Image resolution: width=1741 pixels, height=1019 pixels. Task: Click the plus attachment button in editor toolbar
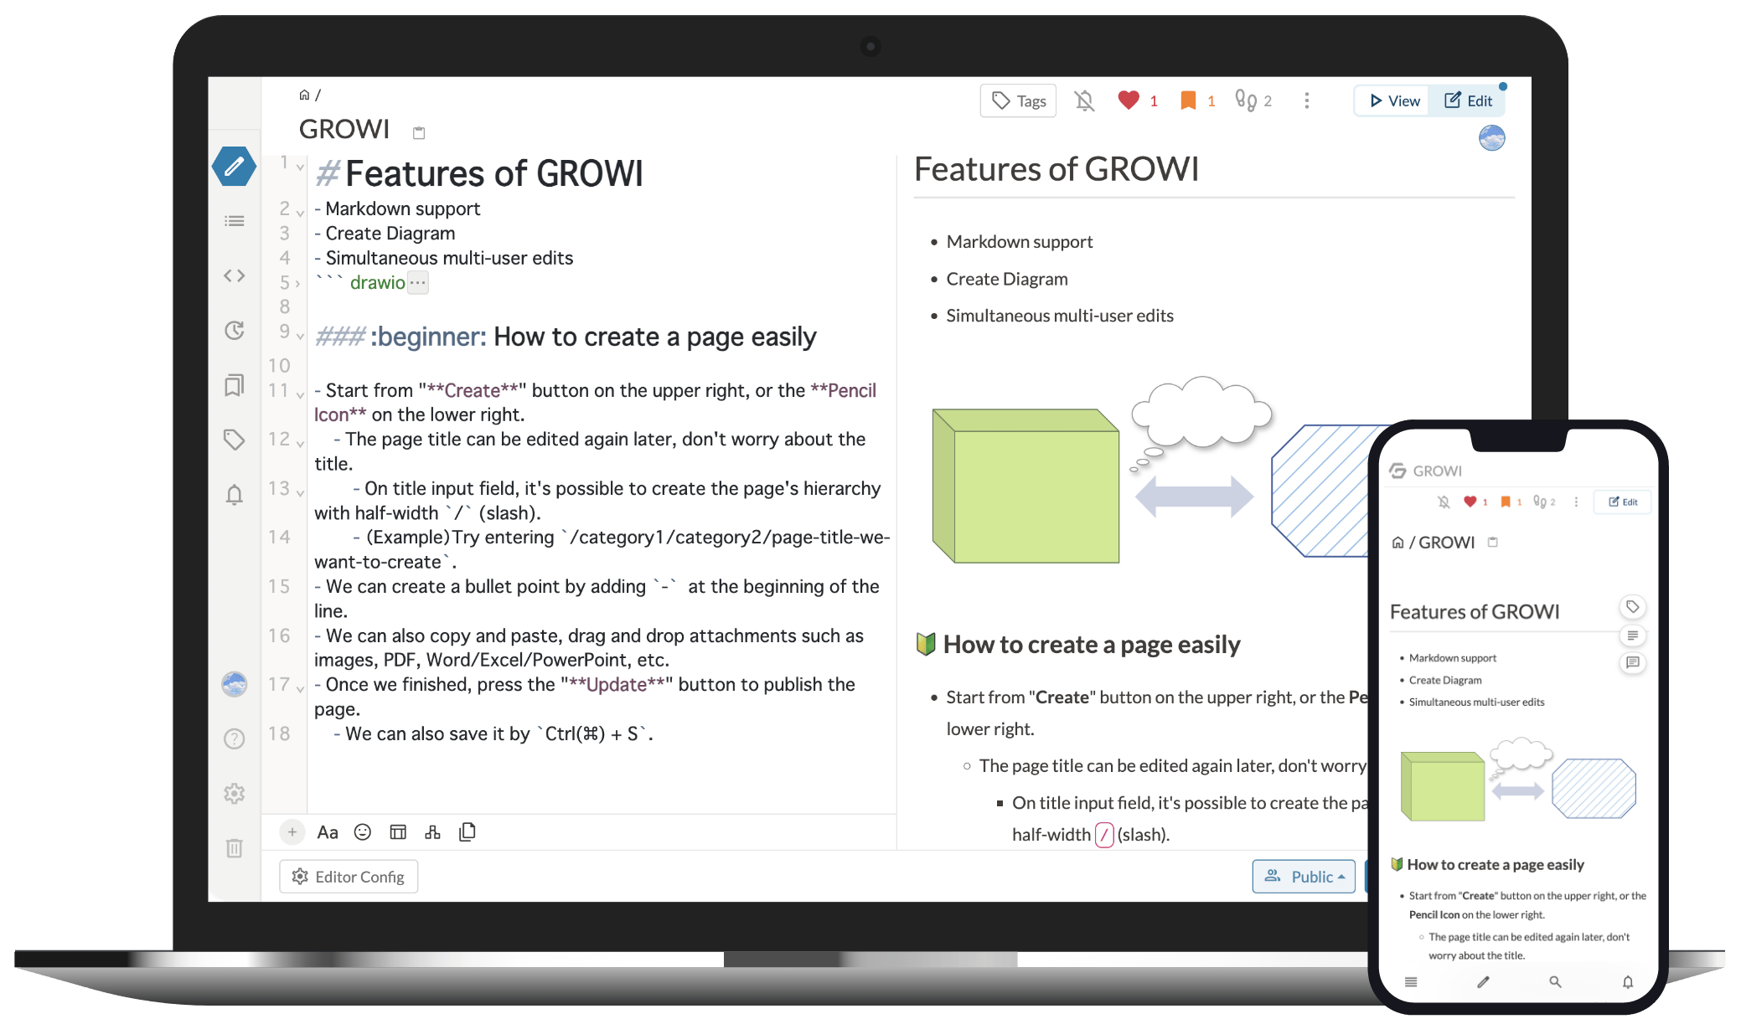coord(292,831)
